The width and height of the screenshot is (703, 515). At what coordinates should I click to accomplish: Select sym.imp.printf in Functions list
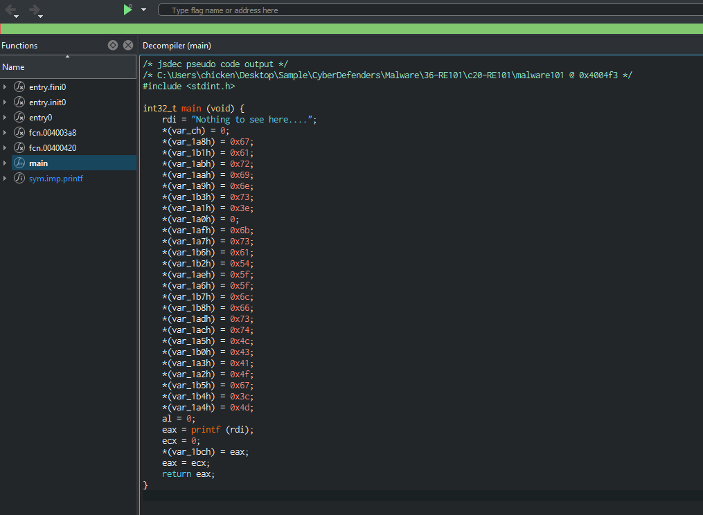pyautogui.click(x=56, y=179)
